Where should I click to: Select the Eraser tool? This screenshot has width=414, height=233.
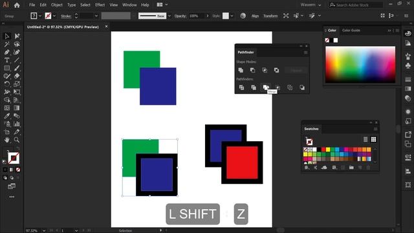17,76
